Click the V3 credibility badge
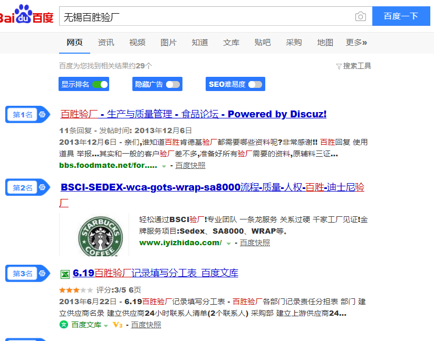 [118, 325]
